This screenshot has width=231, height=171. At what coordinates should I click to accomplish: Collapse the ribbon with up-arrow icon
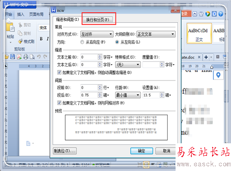[195, 14]
